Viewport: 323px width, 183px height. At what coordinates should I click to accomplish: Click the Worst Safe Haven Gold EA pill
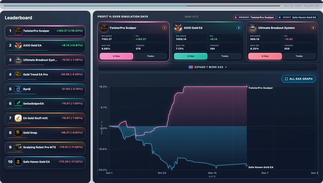click(298, 18)
